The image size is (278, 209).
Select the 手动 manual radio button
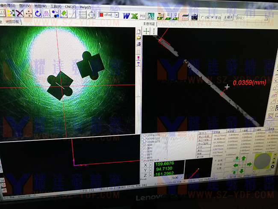click(x=213, y=18)
